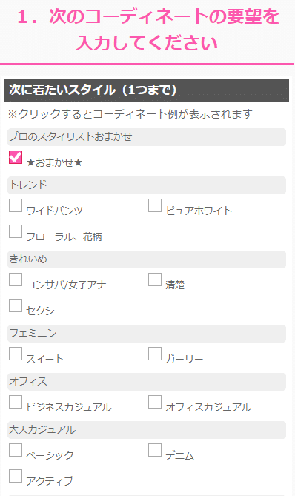Click the ★おまかせ★ label text
This screenshot has width=295, height=496.
[54, 162]
